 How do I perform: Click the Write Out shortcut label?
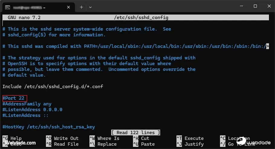tap(66, 138)
